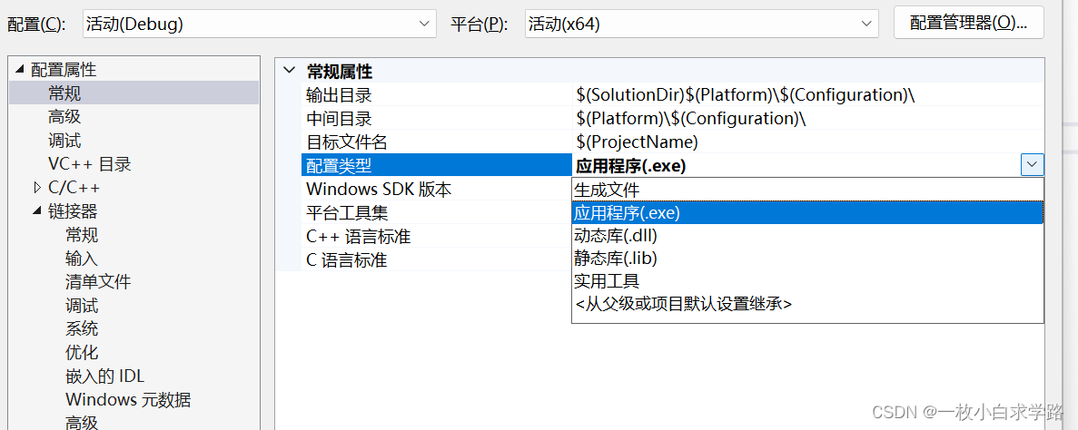Click the C++ 语言标准 property row
The height and width of the screenshot is (430, 1078).
click(x=437, y=236)
